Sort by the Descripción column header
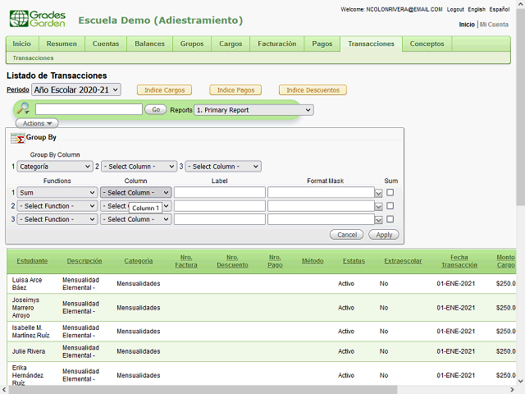The image size is (525, 394). [x=84, y=261]
